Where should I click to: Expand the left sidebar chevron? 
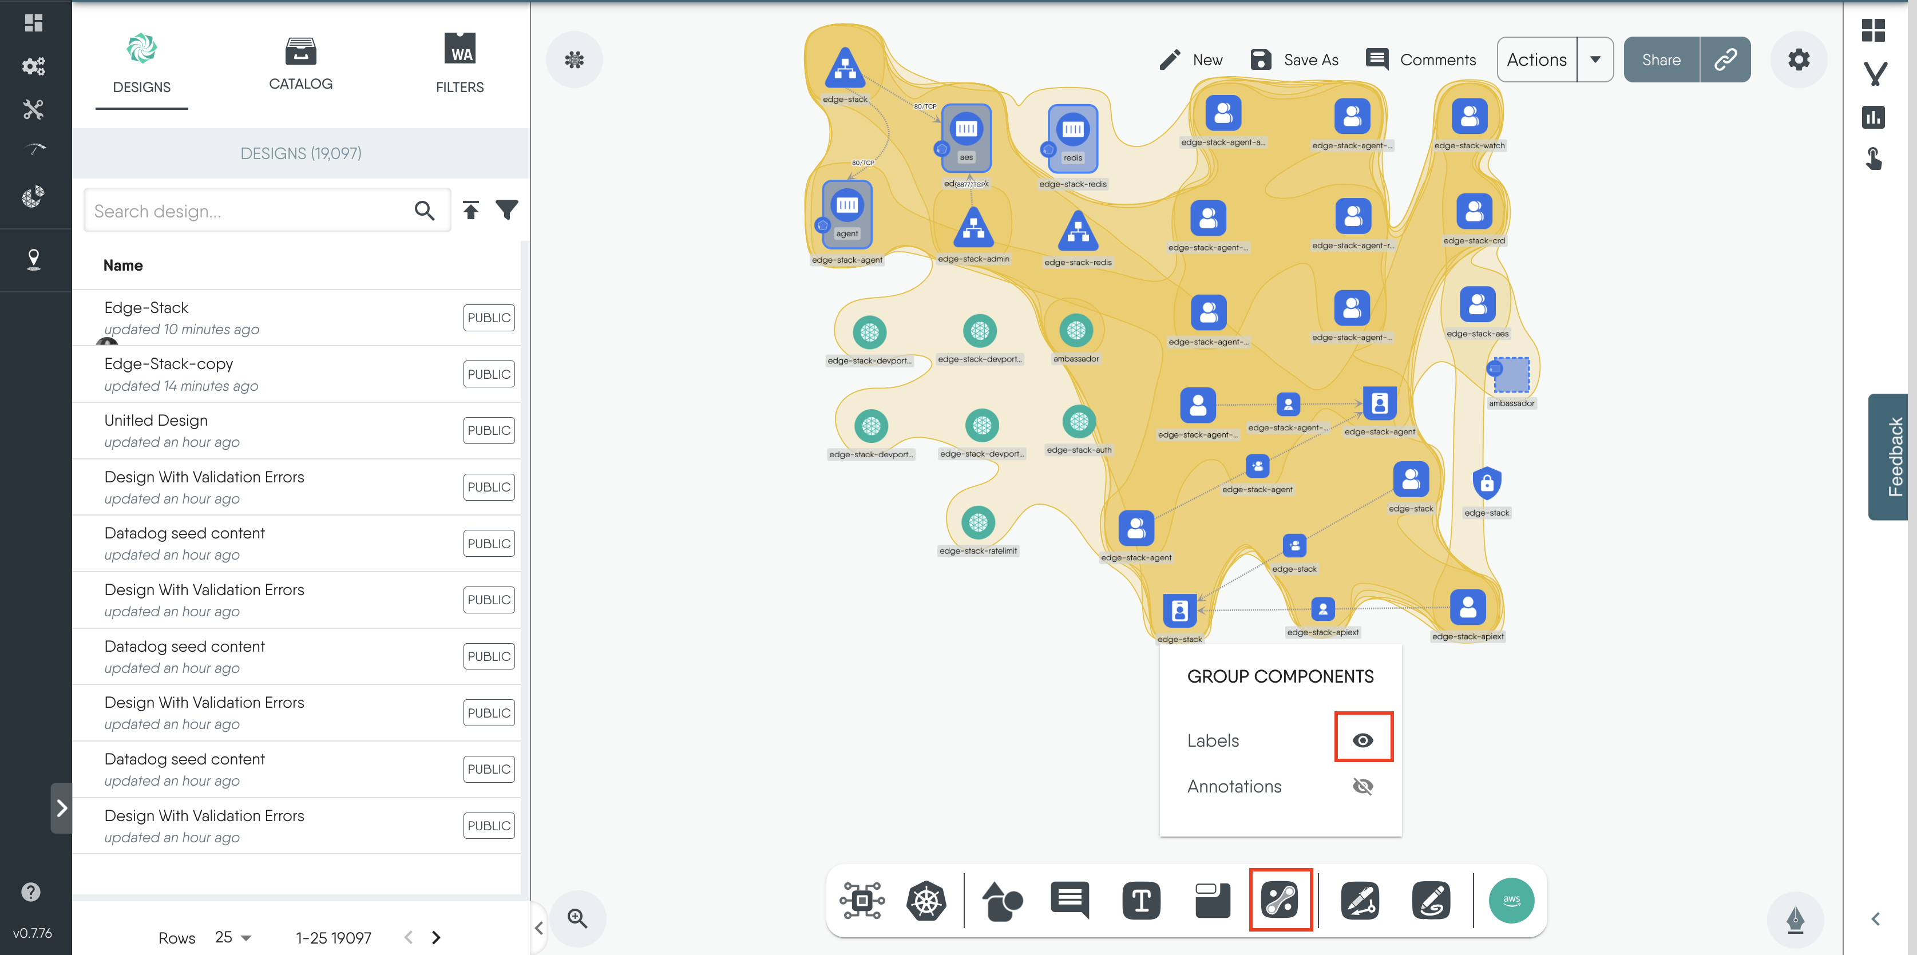[x=62, y=807]
